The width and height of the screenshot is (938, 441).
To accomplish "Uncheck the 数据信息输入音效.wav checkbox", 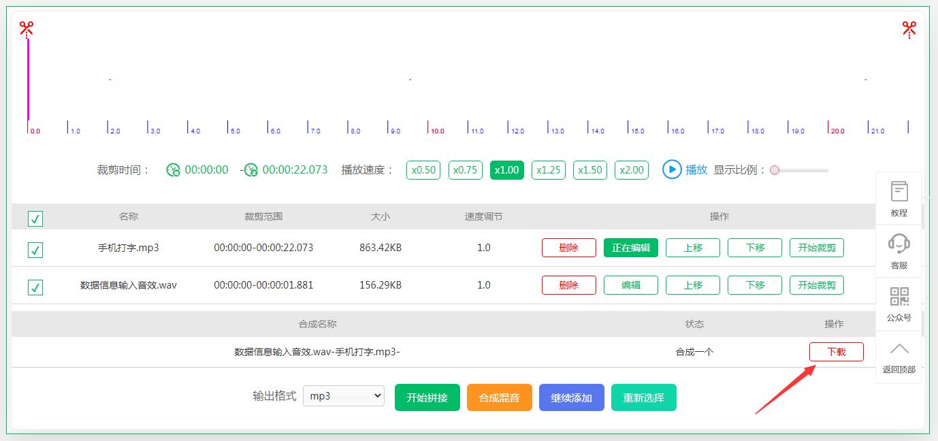I will (x=35, y=287).
